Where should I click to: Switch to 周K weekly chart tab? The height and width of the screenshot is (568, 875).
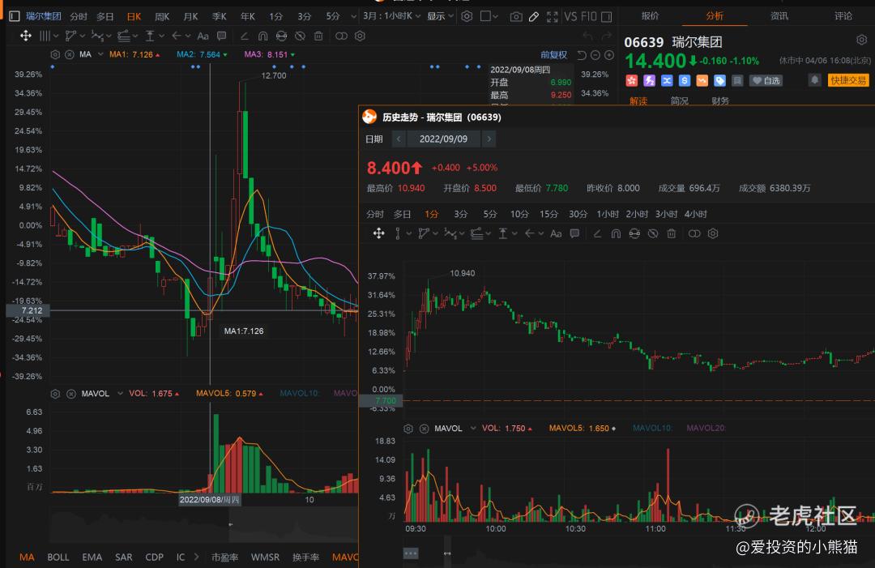point(162,17)
